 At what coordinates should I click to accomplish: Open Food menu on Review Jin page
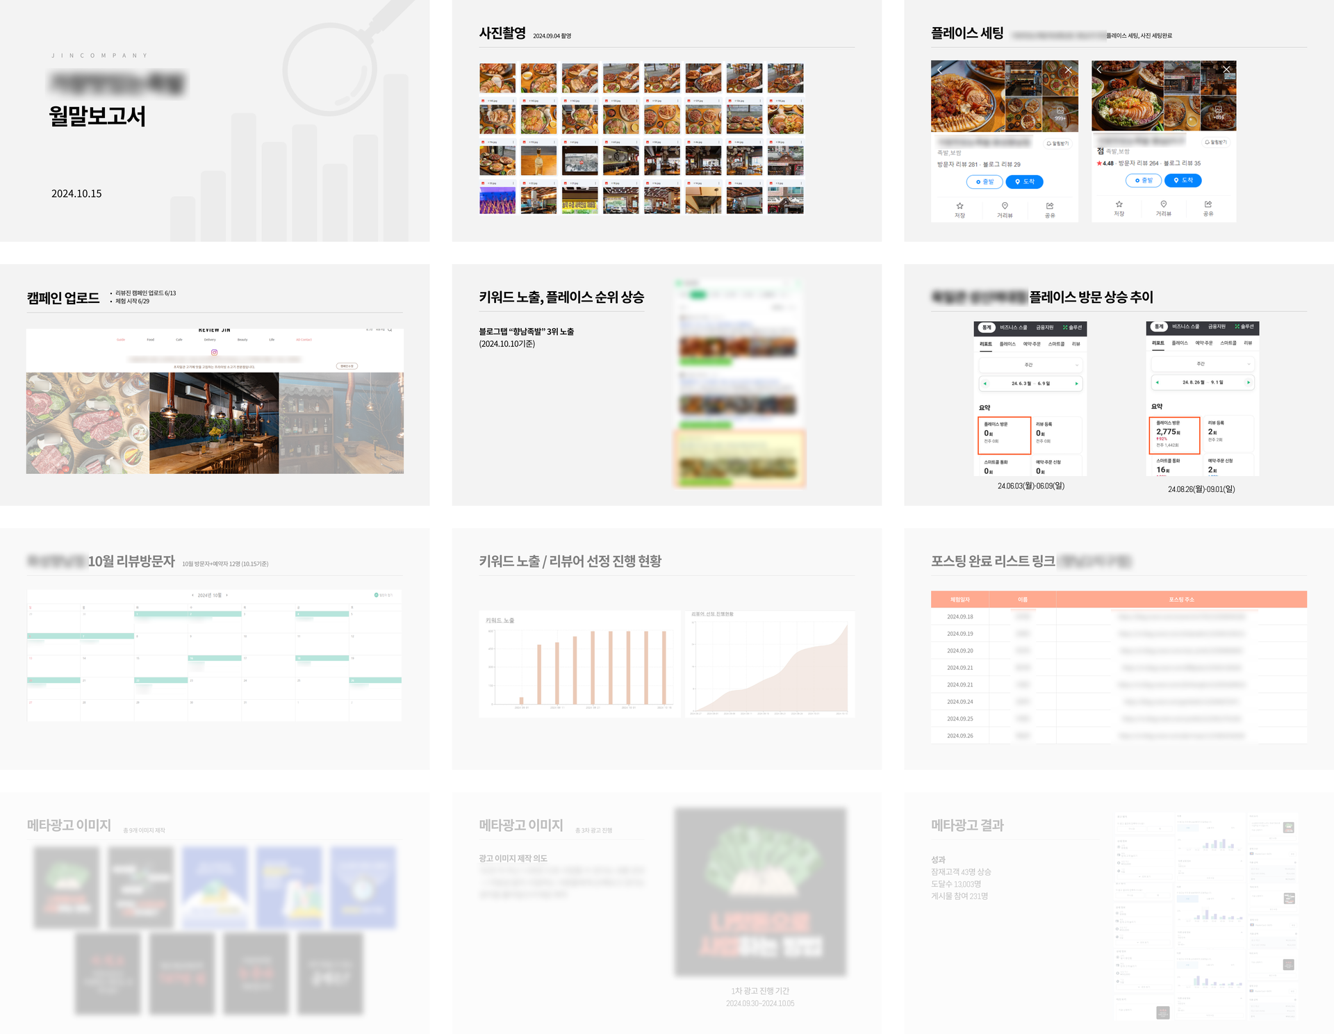point(150,340)
